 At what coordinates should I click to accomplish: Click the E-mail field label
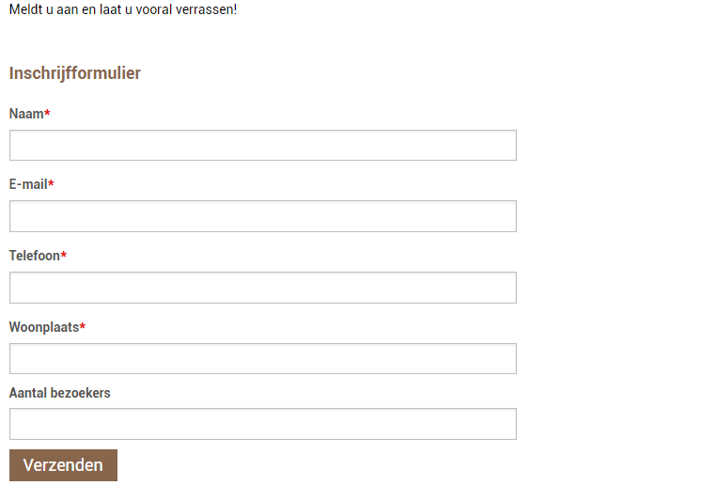28,184
